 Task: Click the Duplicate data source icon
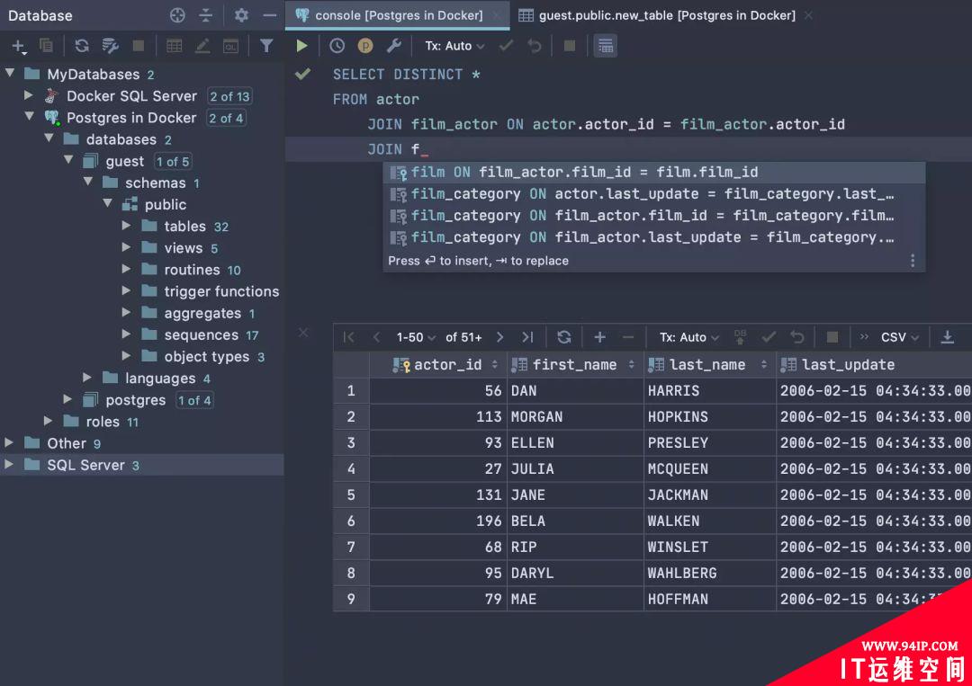(x=46, y=46)
